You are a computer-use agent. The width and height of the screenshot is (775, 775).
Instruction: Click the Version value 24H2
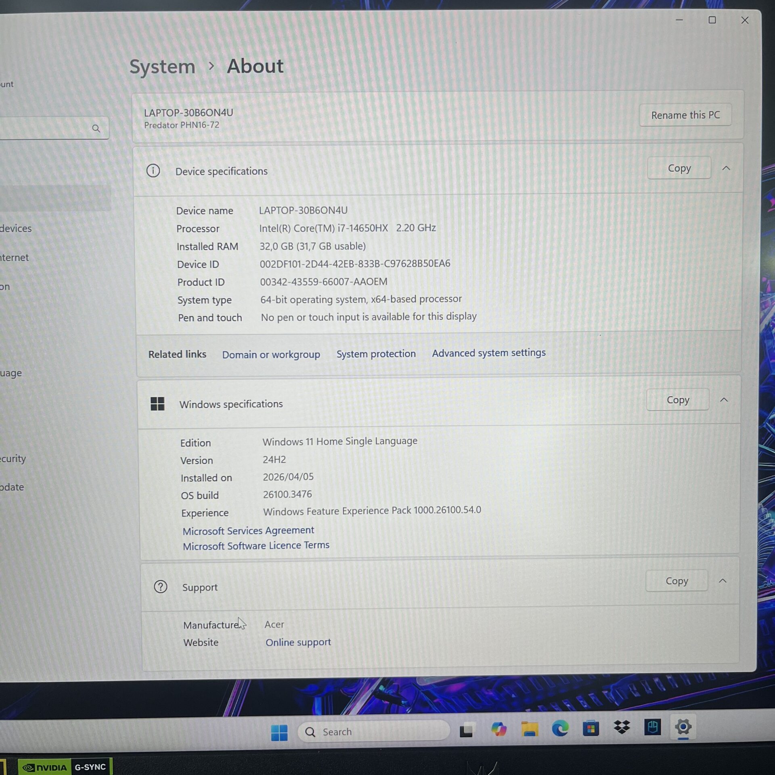(274, 460)
